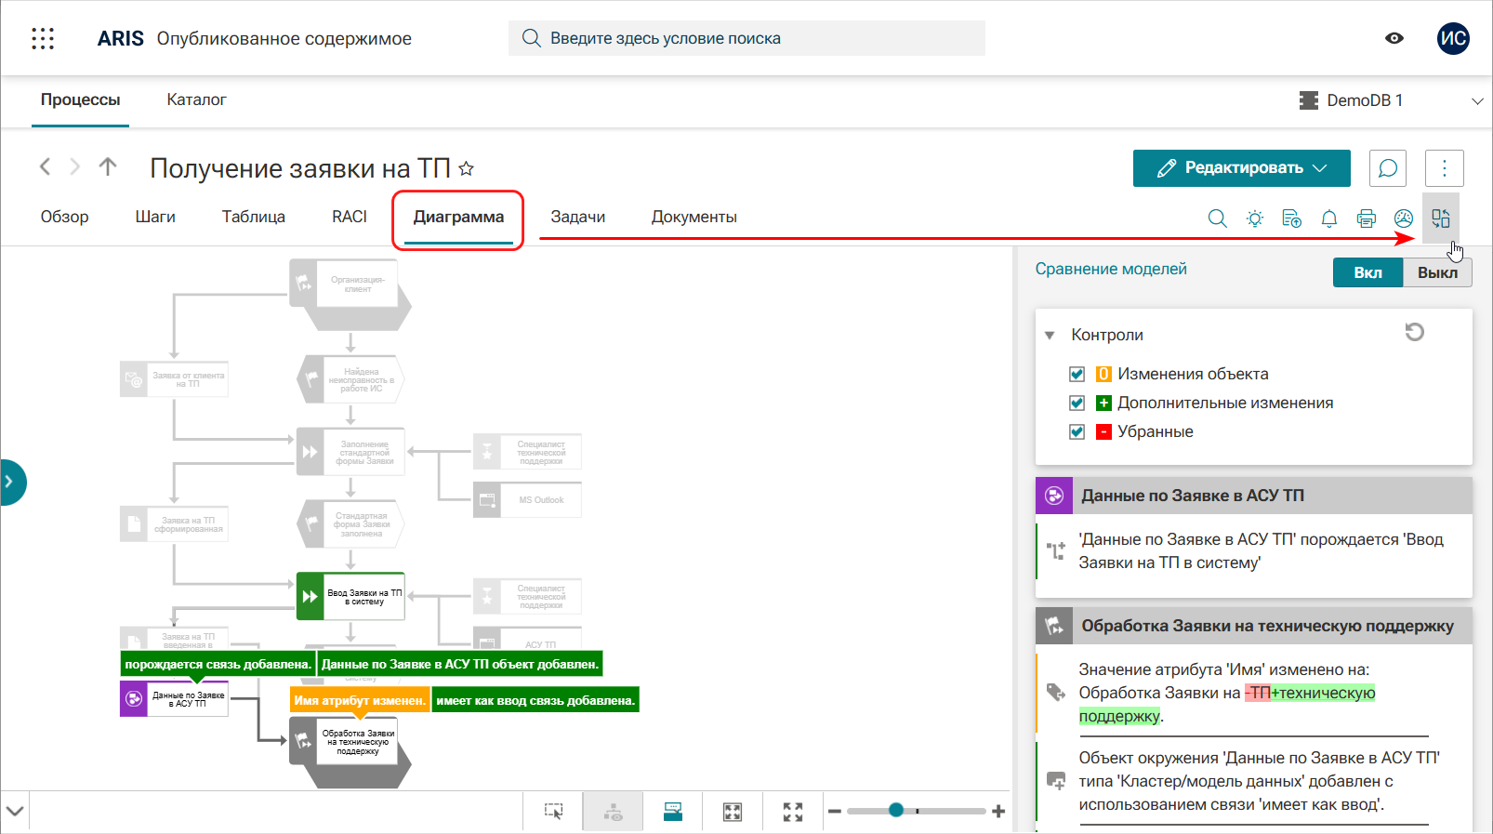1493x834 pixels.
Task: Open the Таблица tab
Action: coord(253,217)
